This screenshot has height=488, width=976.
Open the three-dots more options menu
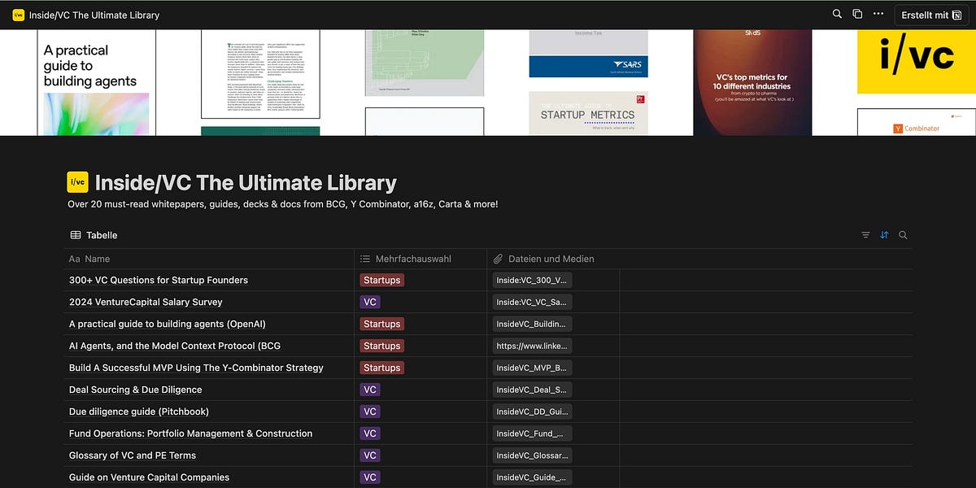point(878,15)
